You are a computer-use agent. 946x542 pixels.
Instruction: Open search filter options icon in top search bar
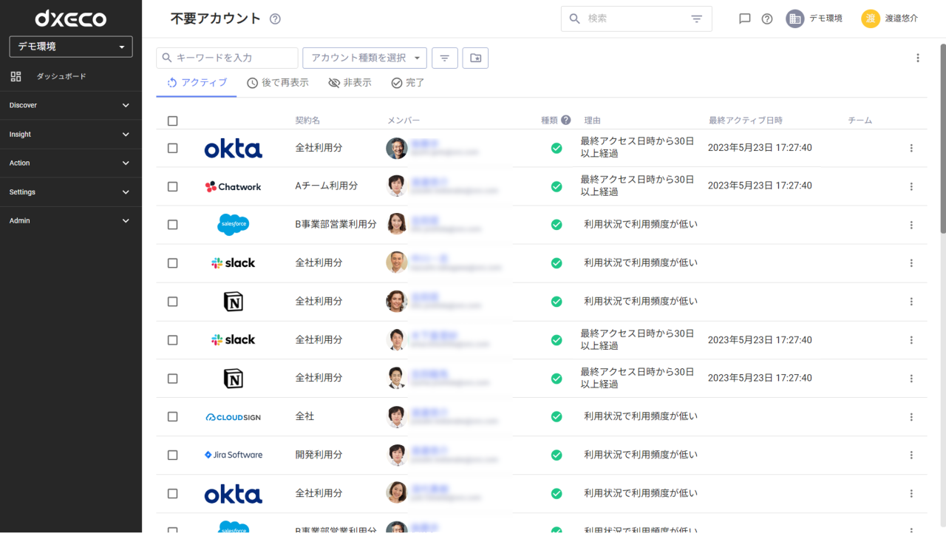(x=696, y=19)
